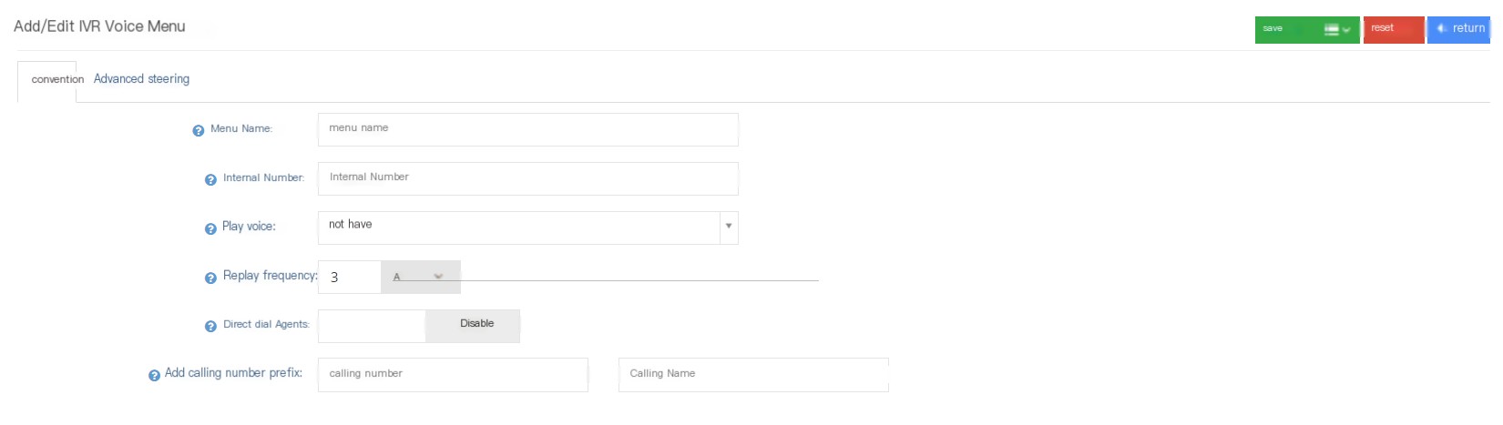Focus the Internal Number text field
This screenshot has width=1503, height=425.
point(528,178)
